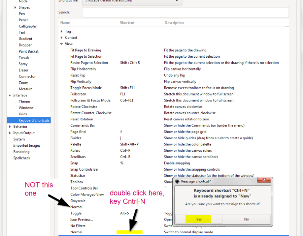Select the System preferences page
Screen dimensions: 303x236
[19, 139]
